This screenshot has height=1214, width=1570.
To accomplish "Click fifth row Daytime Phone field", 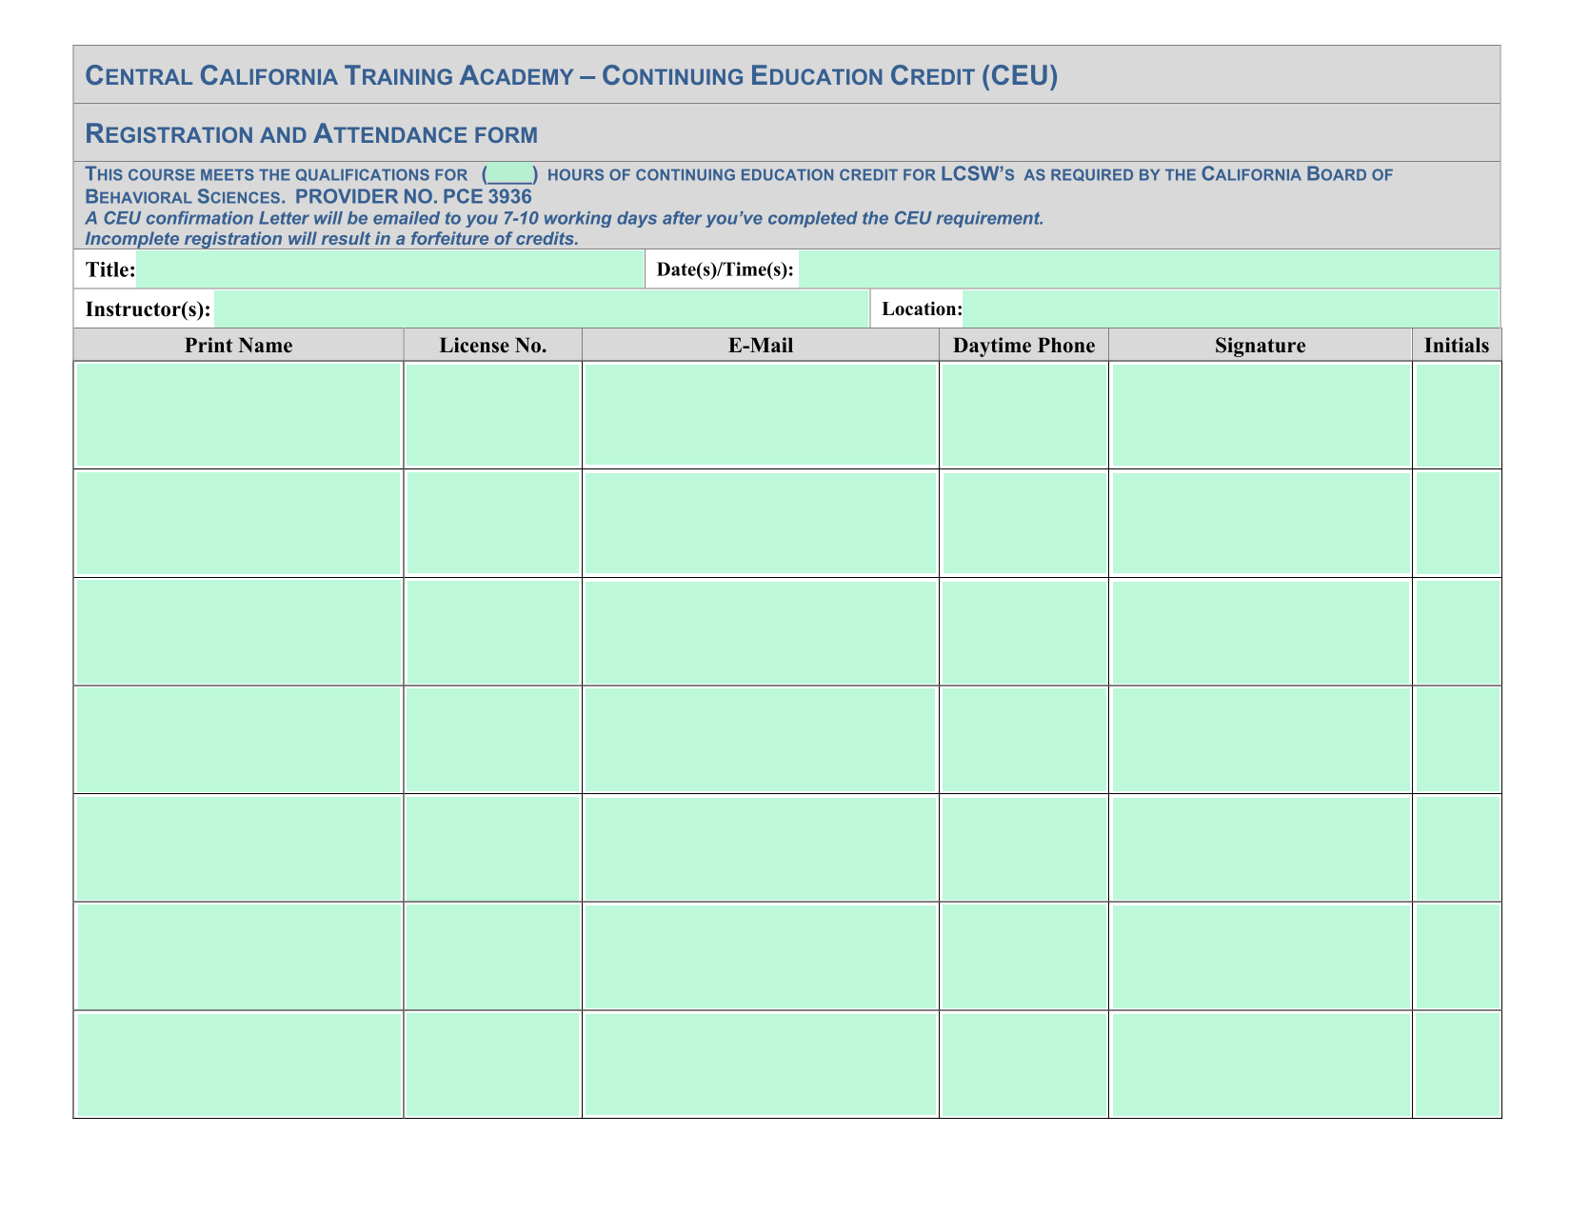I will (1024, 848).
